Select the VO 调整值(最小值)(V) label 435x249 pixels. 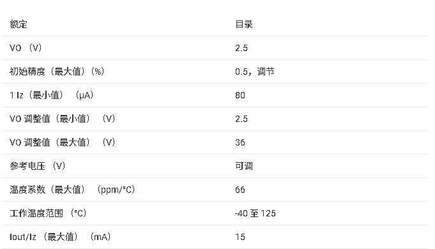(x=62, y=119)
